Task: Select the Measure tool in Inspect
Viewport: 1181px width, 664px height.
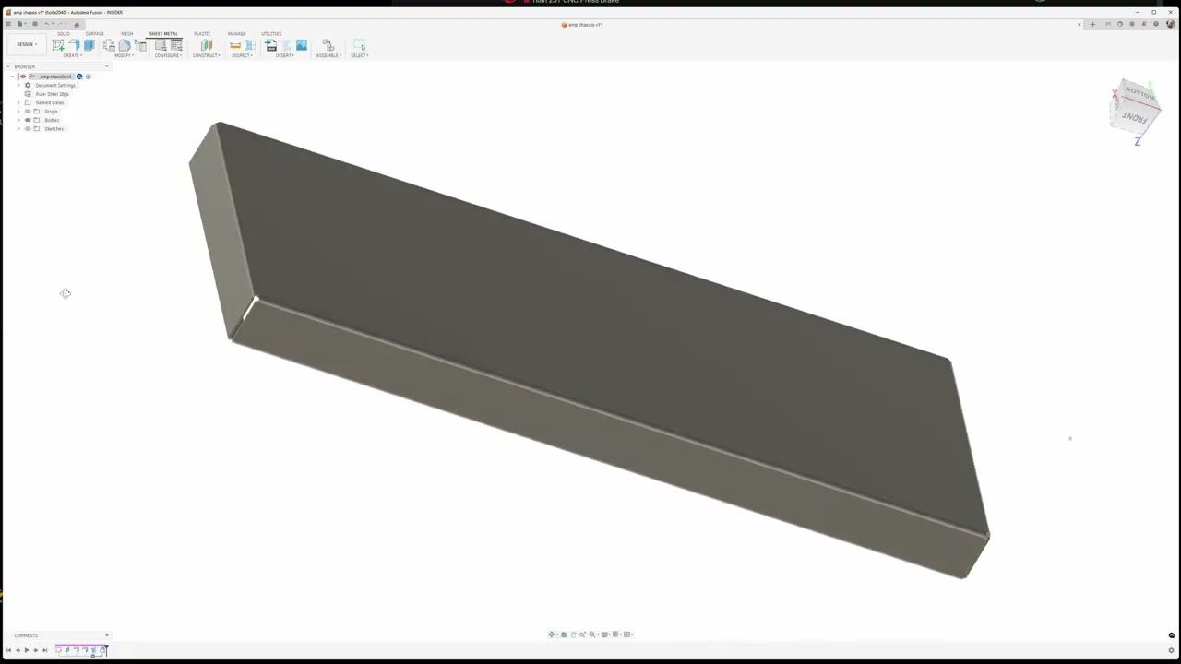Action: click(x=235, y=45)
